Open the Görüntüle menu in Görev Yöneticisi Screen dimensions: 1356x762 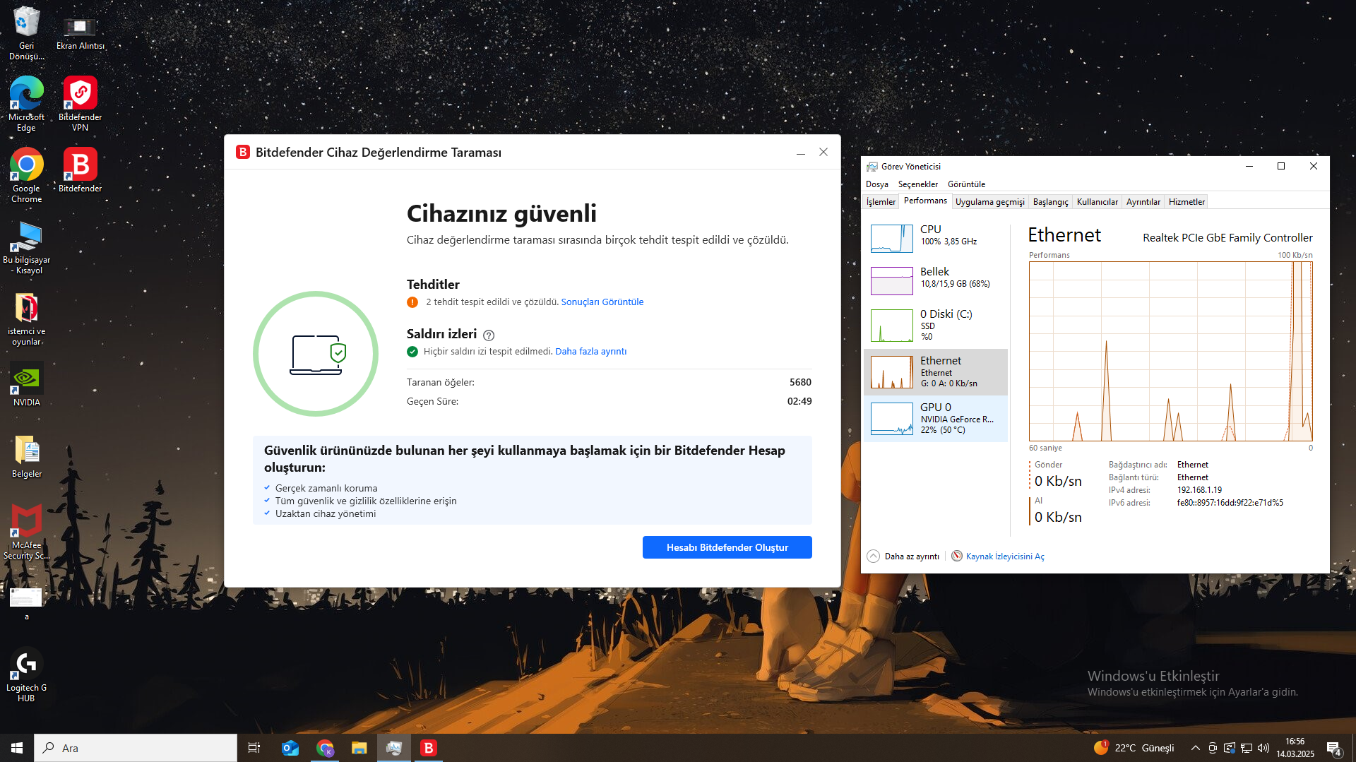pos(966,184)
